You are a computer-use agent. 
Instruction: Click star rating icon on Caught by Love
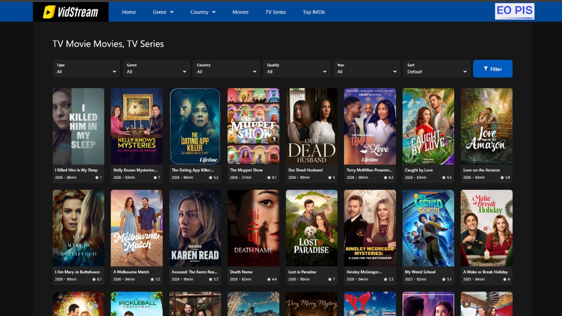pyautogui.click(x=444, y=178)
